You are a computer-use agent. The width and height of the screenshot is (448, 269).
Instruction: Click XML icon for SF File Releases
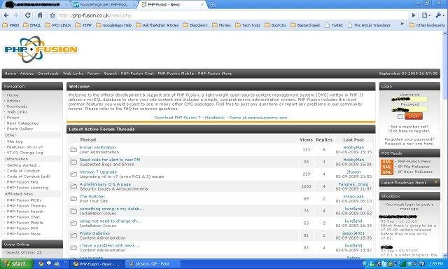pos(387,167)
